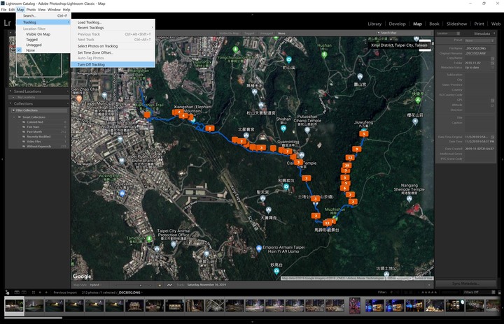Screen dimensions: 504x324
Task: Open the Location metadata set dropdown
Action: [449, 34]
